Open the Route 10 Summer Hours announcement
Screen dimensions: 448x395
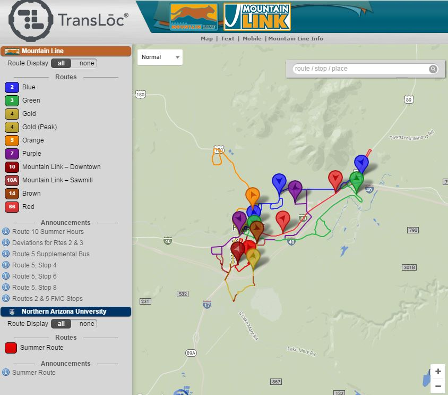(x=47, y=232)
